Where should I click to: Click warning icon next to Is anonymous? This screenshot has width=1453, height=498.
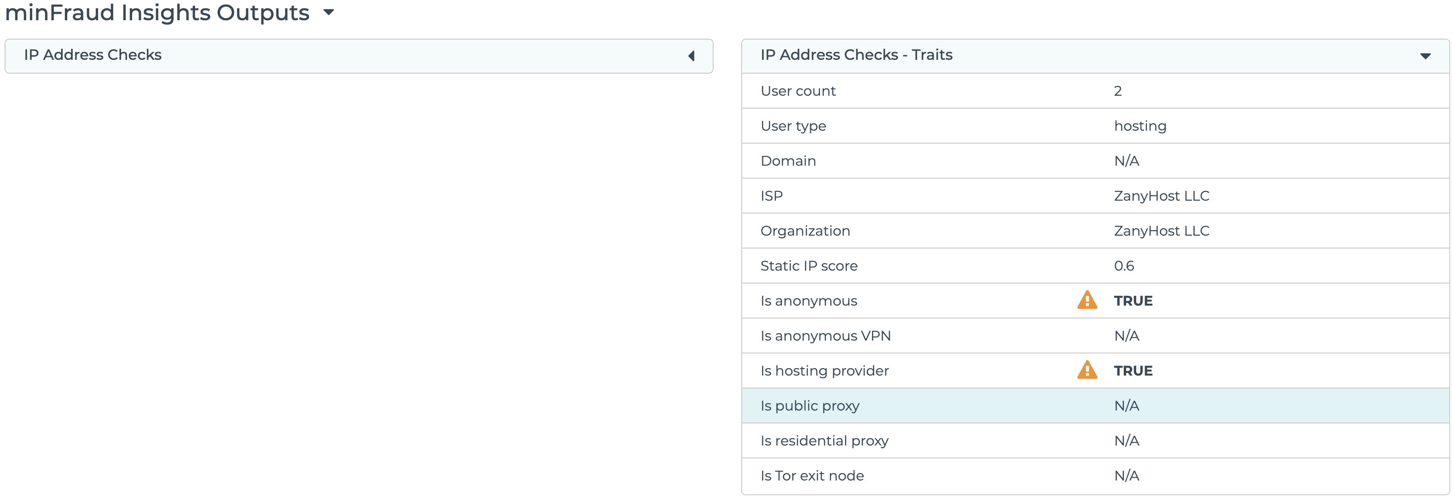pos(1087,300)
